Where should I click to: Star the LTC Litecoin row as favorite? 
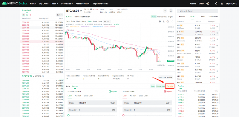point(217,59)
